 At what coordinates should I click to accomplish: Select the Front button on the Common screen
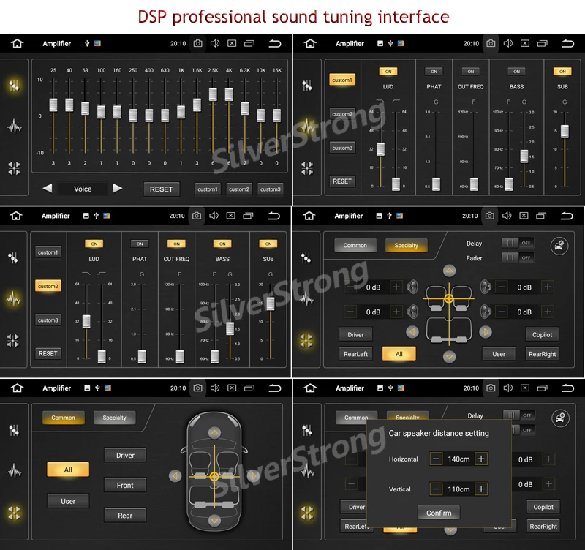click(125, 486)
